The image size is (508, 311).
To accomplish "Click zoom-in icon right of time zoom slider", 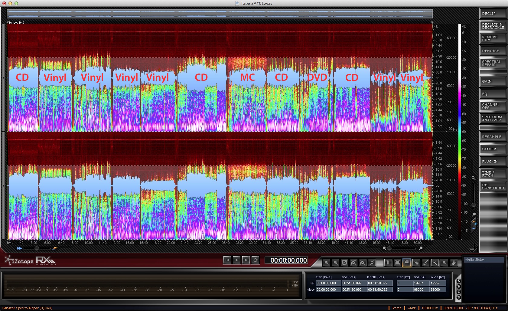I will pos(421,248).
